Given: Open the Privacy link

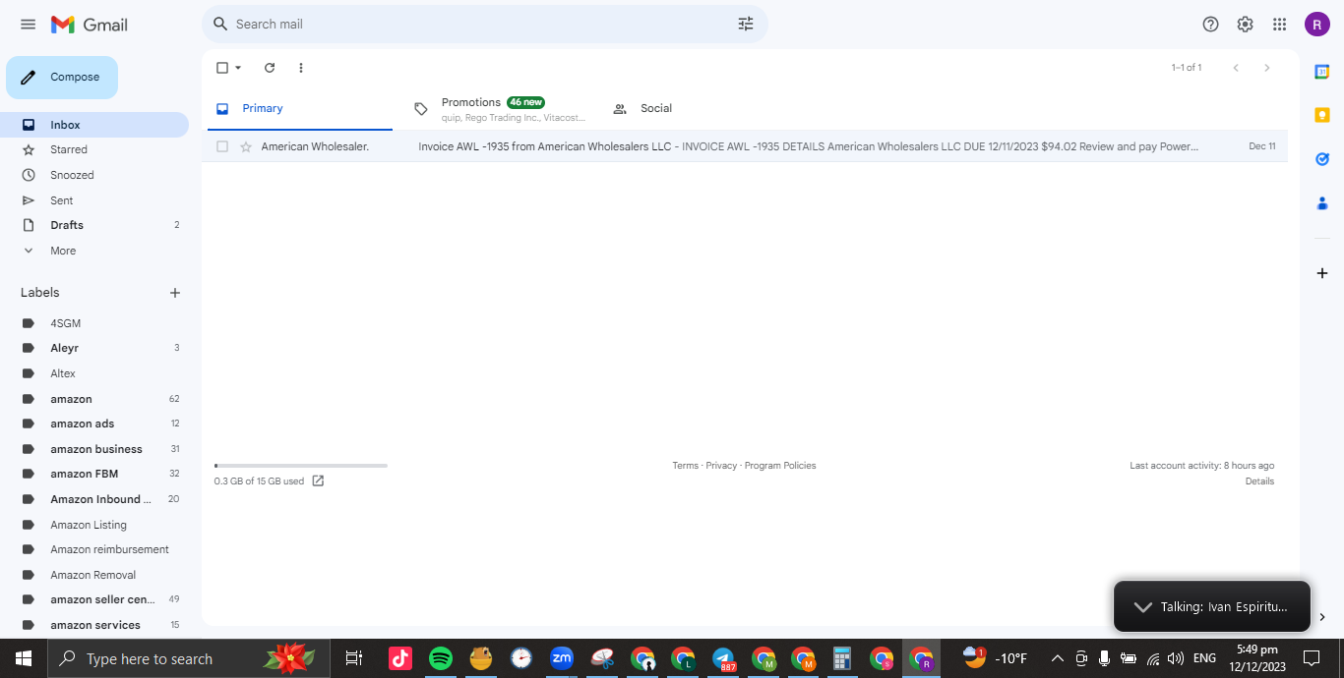Looking at the screenshot, I should click(721, 466).
